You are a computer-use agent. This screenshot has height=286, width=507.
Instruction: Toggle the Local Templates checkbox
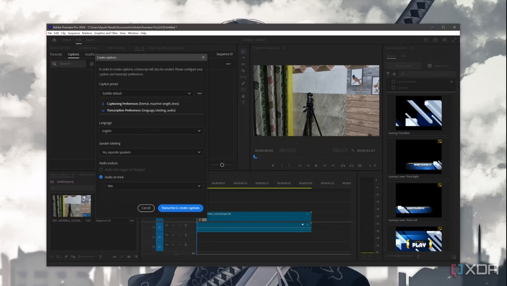pyautogui.click(x=393, y=82)
